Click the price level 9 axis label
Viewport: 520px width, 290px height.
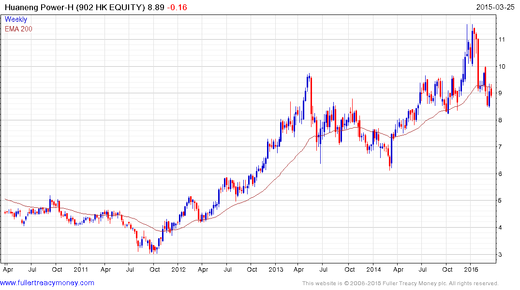pos(500,93)
